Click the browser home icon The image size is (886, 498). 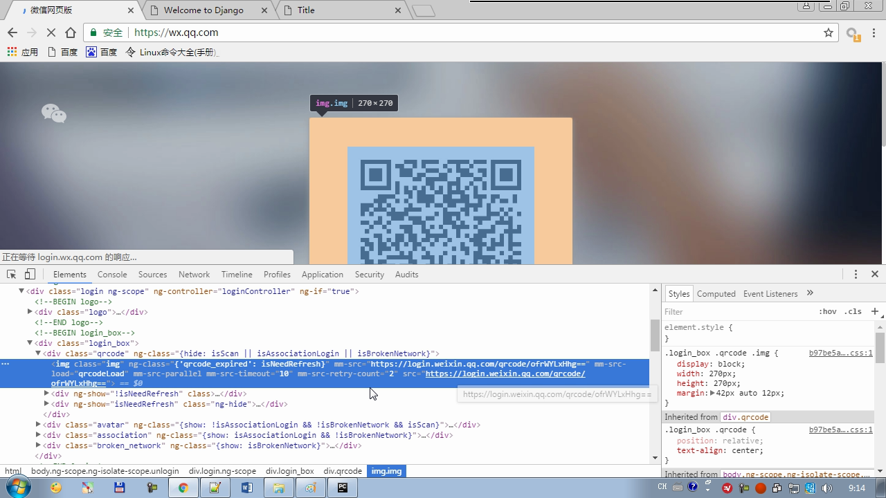click(71, 33)
